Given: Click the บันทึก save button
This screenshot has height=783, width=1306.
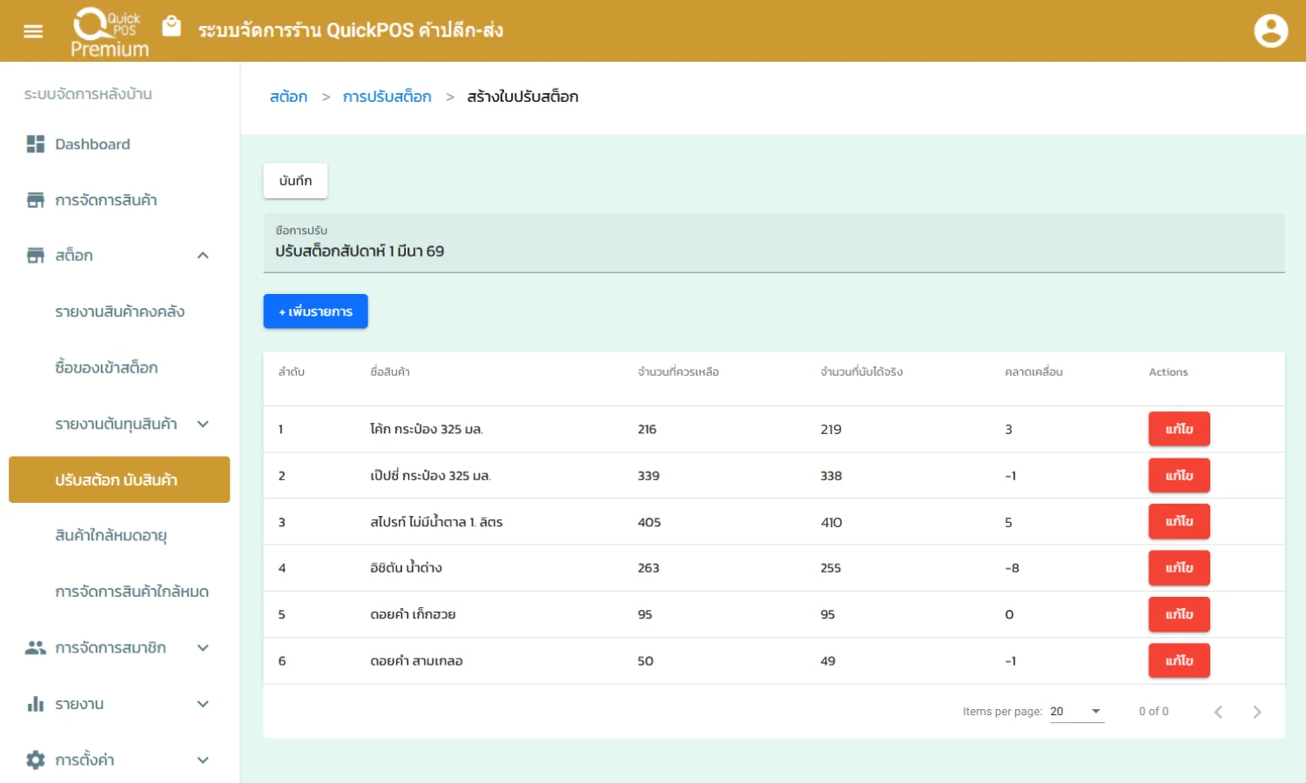Looking at the screenshot, I should point(295,181).
